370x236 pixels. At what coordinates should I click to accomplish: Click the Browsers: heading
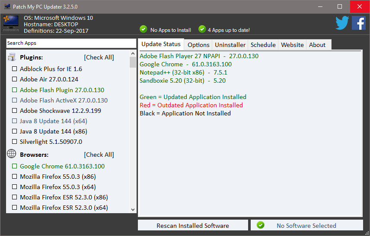[34, 155]
